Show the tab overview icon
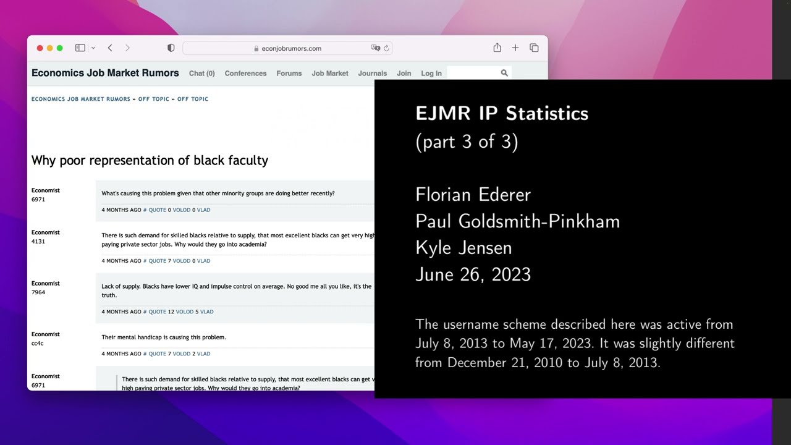791x445 pixels. click(534, 48)
